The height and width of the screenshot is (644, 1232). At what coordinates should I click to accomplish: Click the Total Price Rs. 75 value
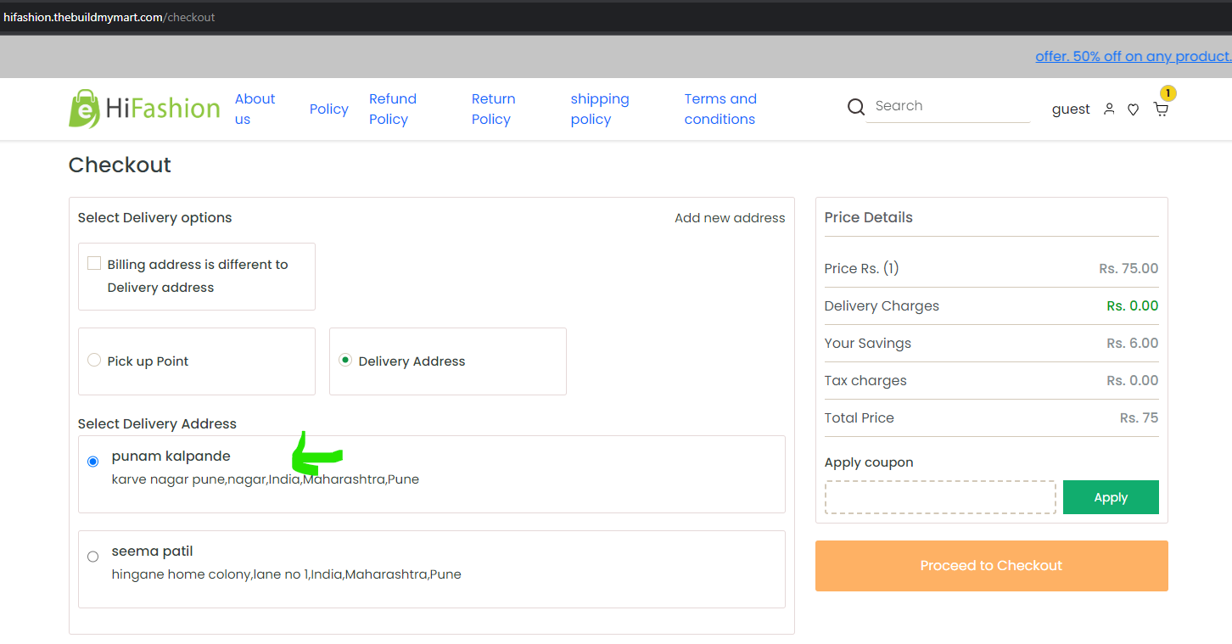1139,418
